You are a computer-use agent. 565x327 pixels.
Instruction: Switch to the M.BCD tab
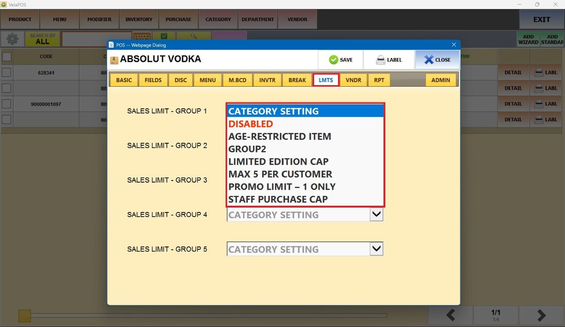pos(238,80)
